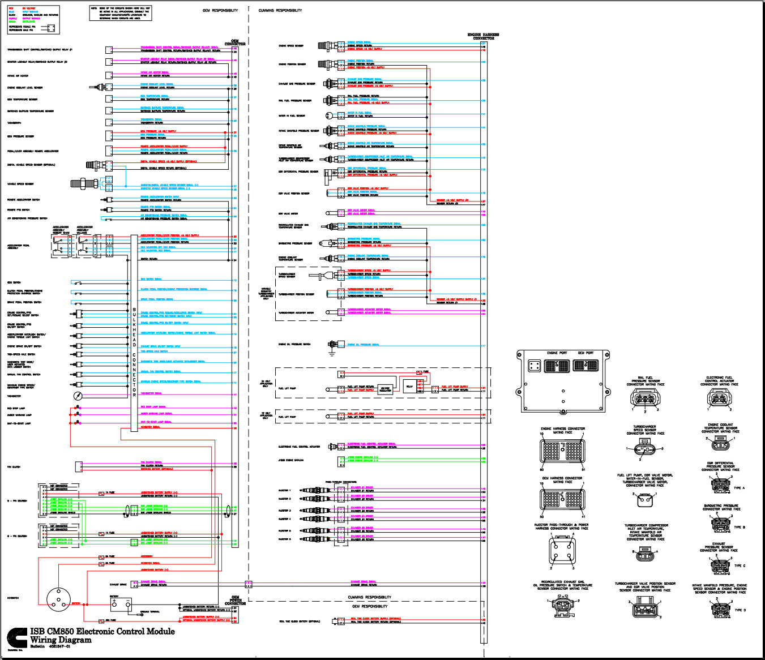Select the 'REAL TIME CLOCK BATTERY (OPTIONAL)' label
Image resolution: width=765 pixels, height=660 pixels.
pos(300,622)
